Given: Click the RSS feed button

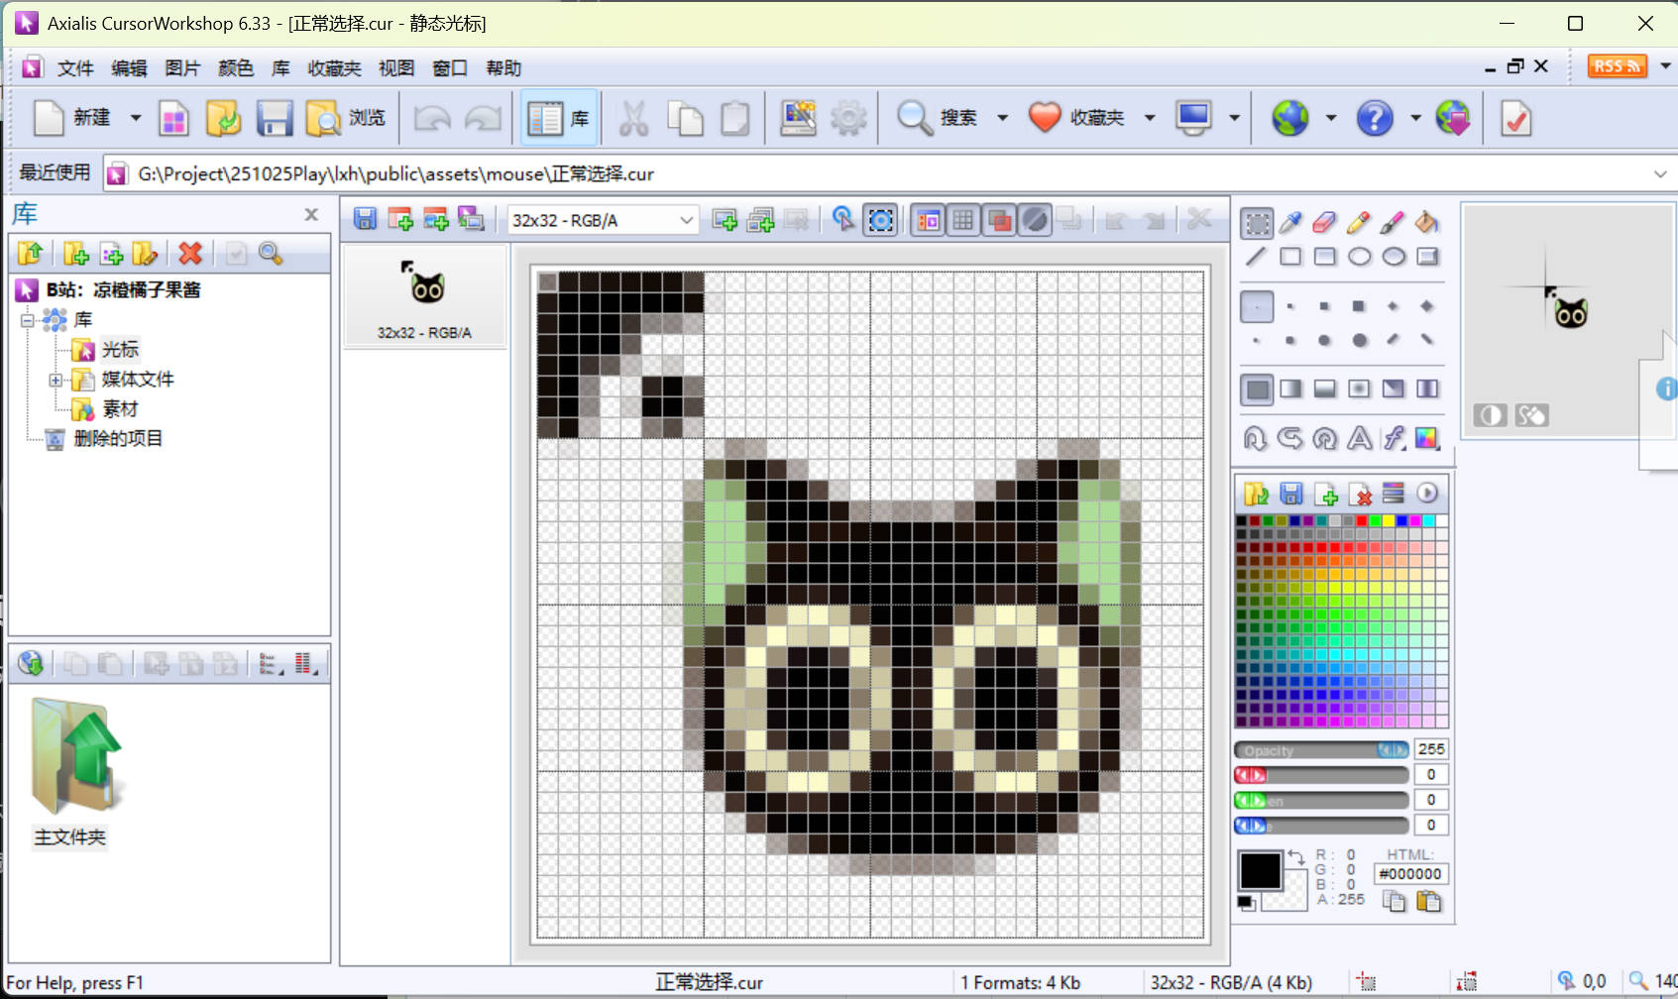Looking at the screenshot, I should coord(1617,66).
